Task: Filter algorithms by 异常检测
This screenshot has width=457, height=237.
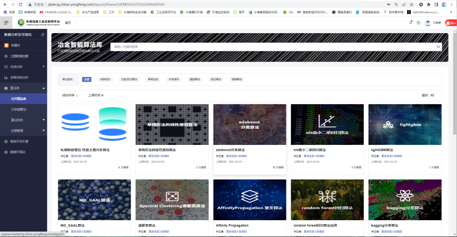Action: 153,79
